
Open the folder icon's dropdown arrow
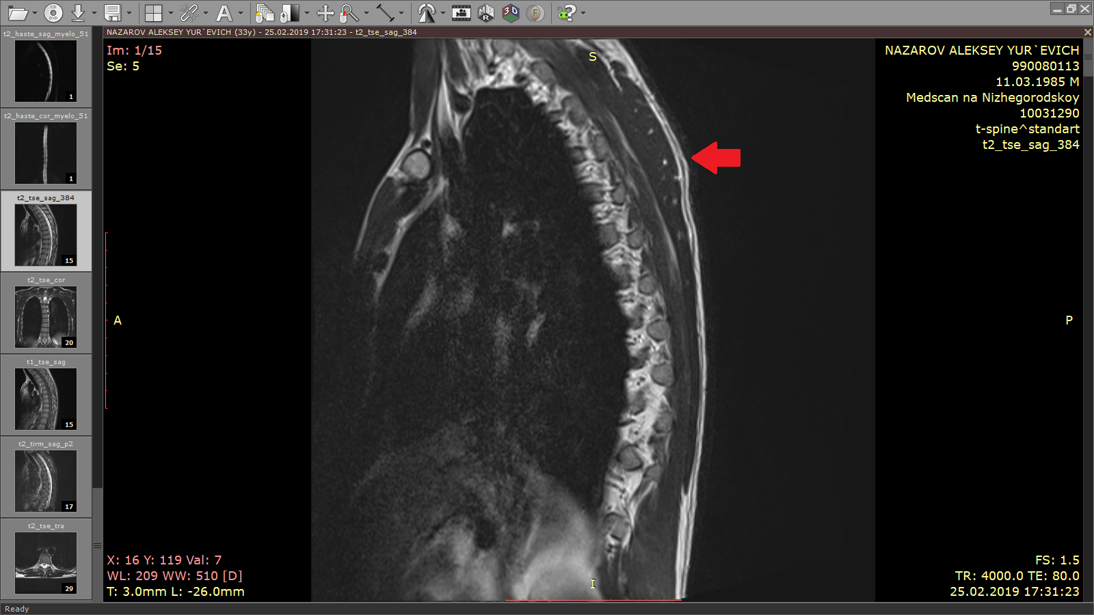click(35, 13)
